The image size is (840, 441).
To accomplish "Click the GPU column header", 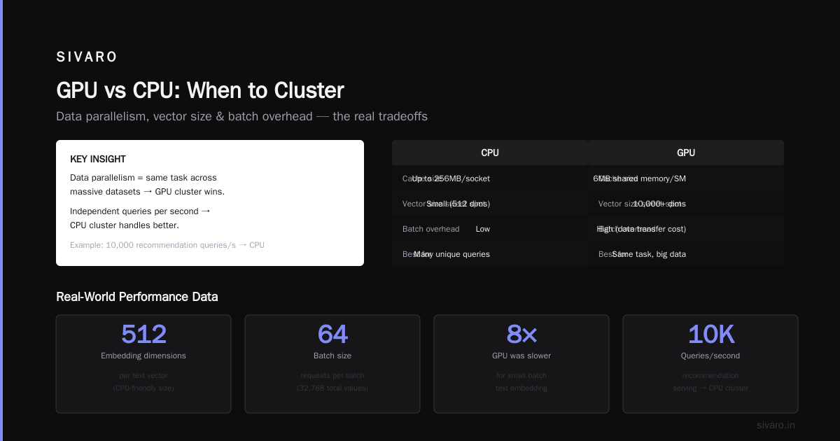I will tap(686, 153).
